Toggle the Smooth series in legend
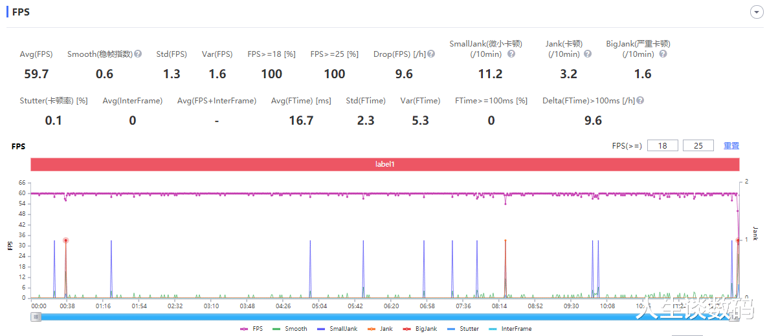767x336 pixels. (289, 329)
